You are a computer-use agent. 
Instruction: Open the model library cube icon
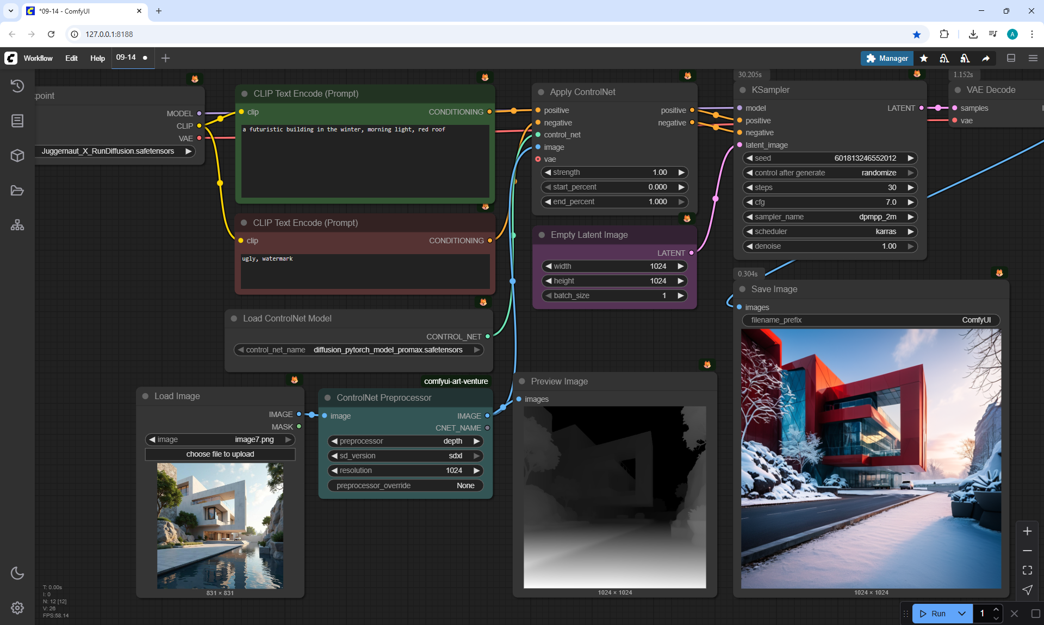tap(17, 156)
